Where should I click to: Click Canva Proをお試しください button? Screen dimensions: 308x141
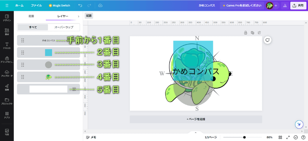242,5
